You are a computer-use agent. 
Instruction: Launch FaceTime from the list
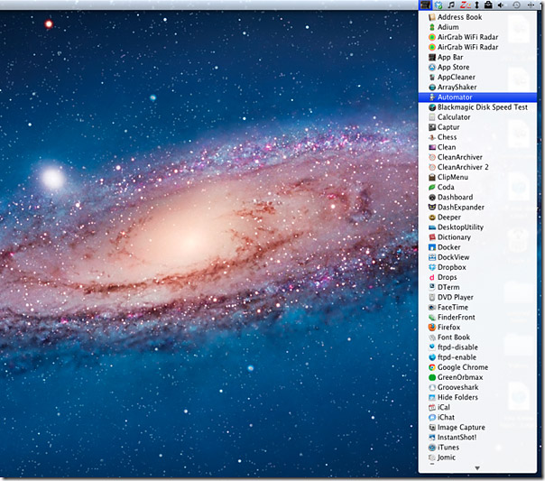[477, 308]
